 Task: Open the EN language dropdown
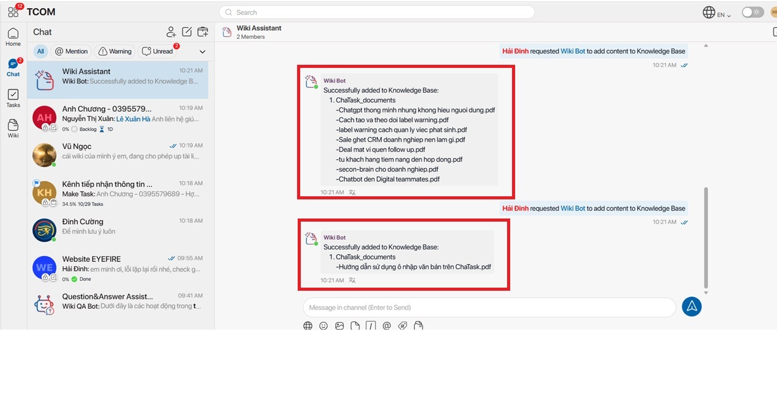tap(724, 15)
